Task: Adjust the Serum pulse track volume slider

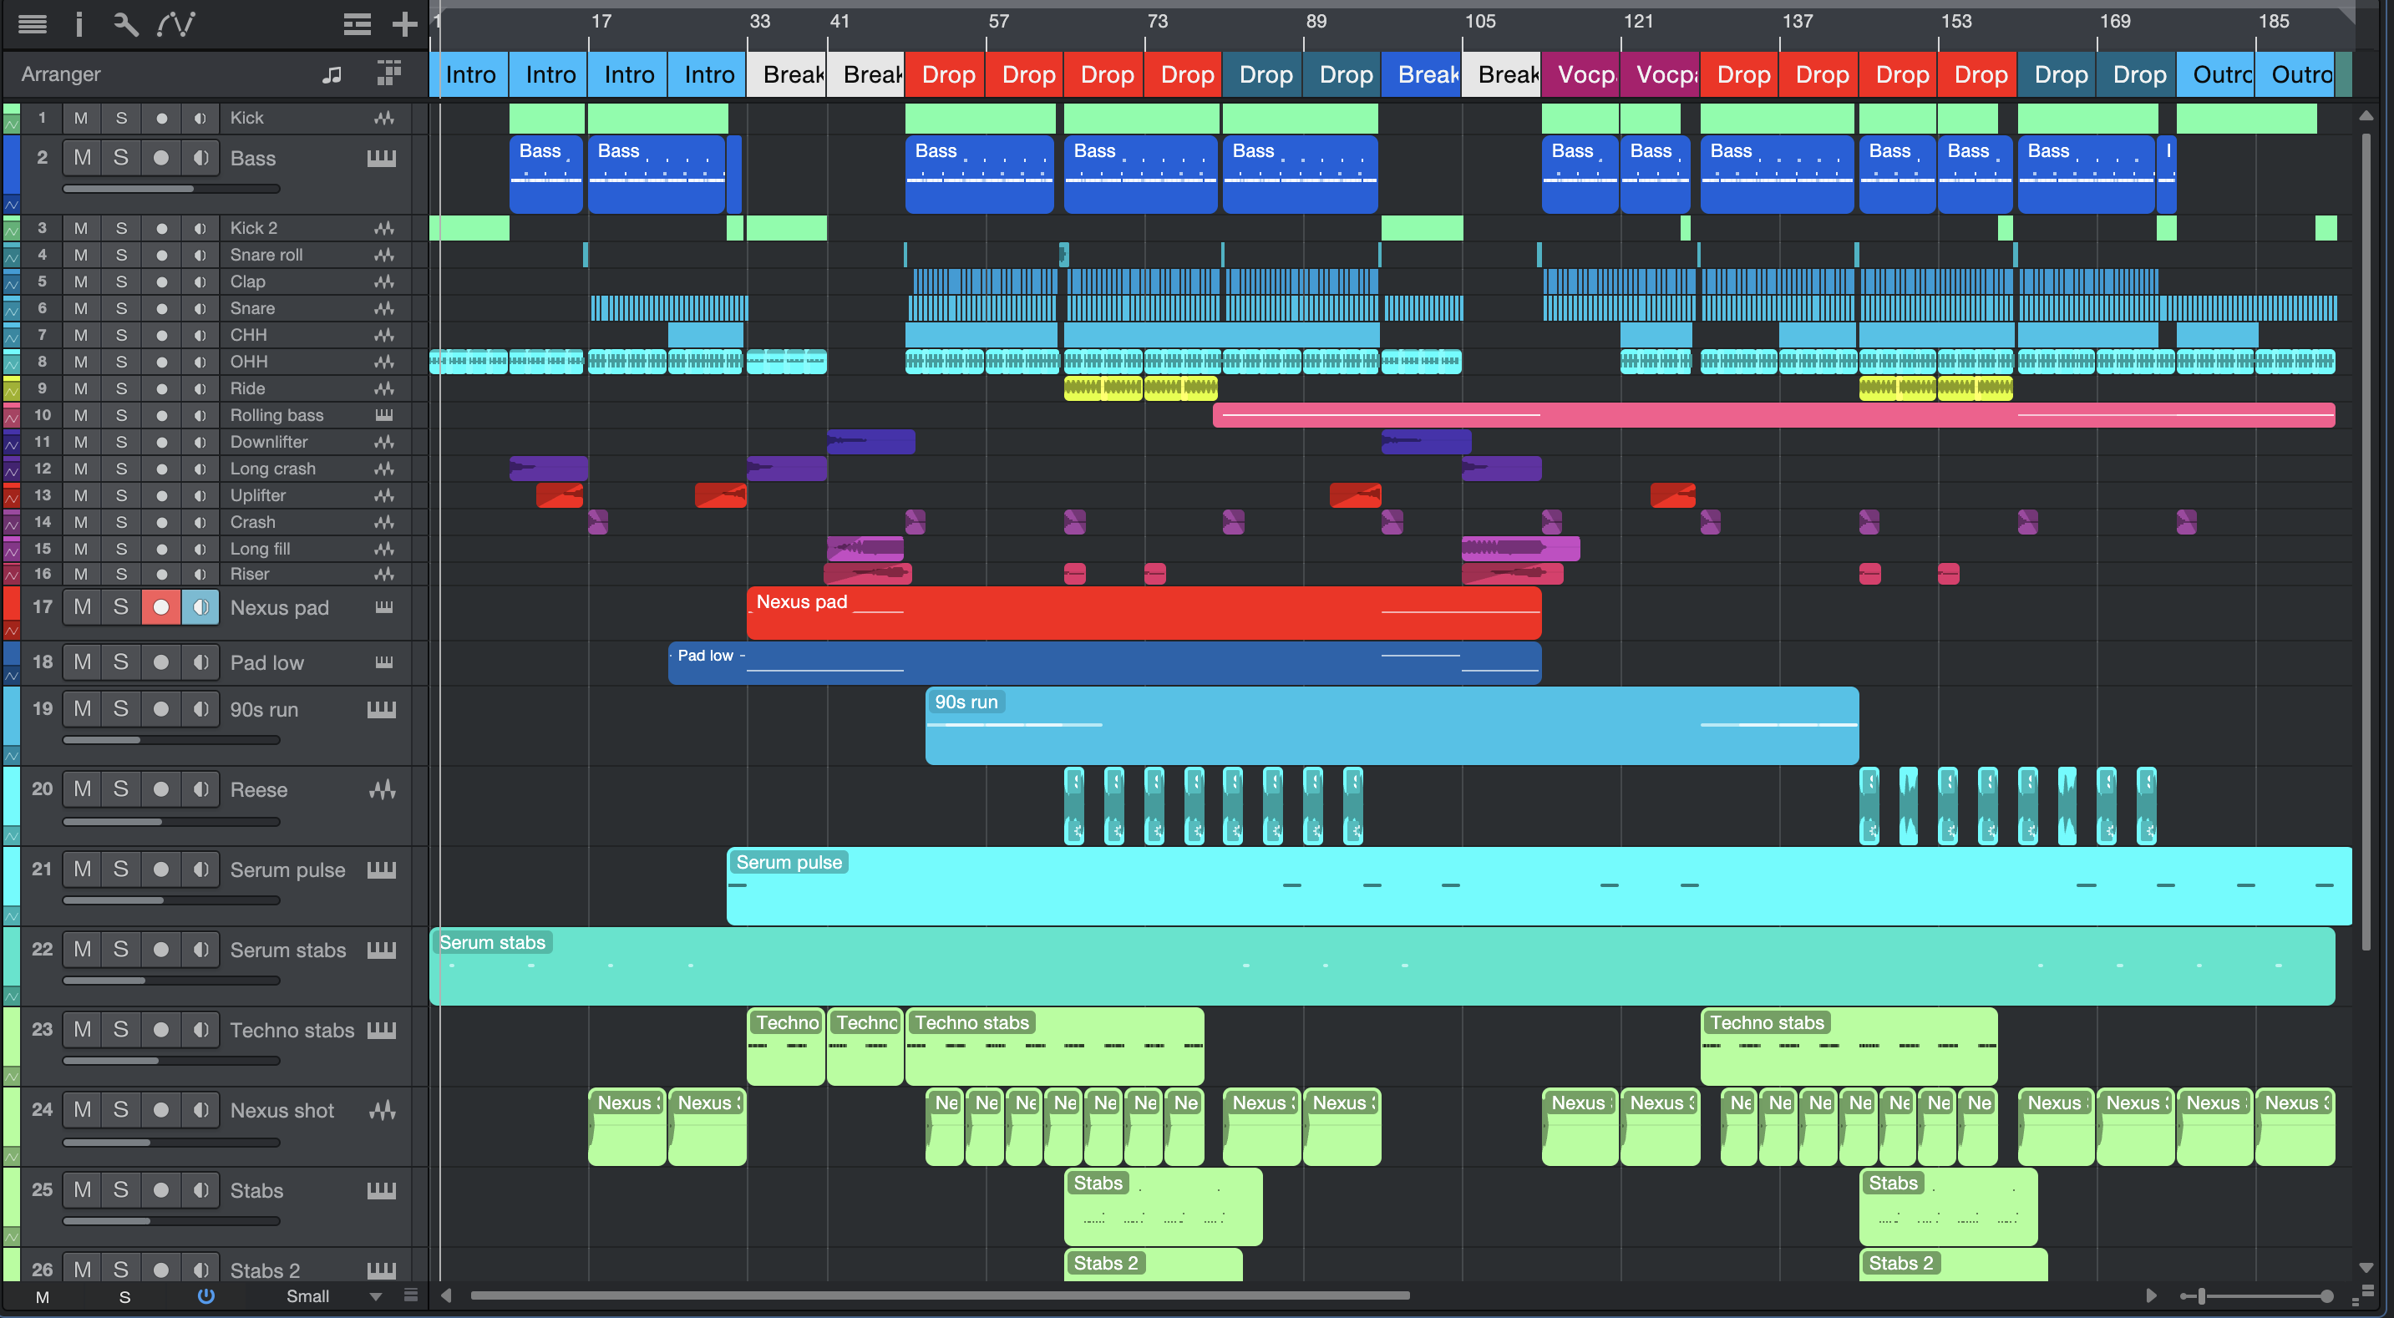Action: click(x=172, y=900)
